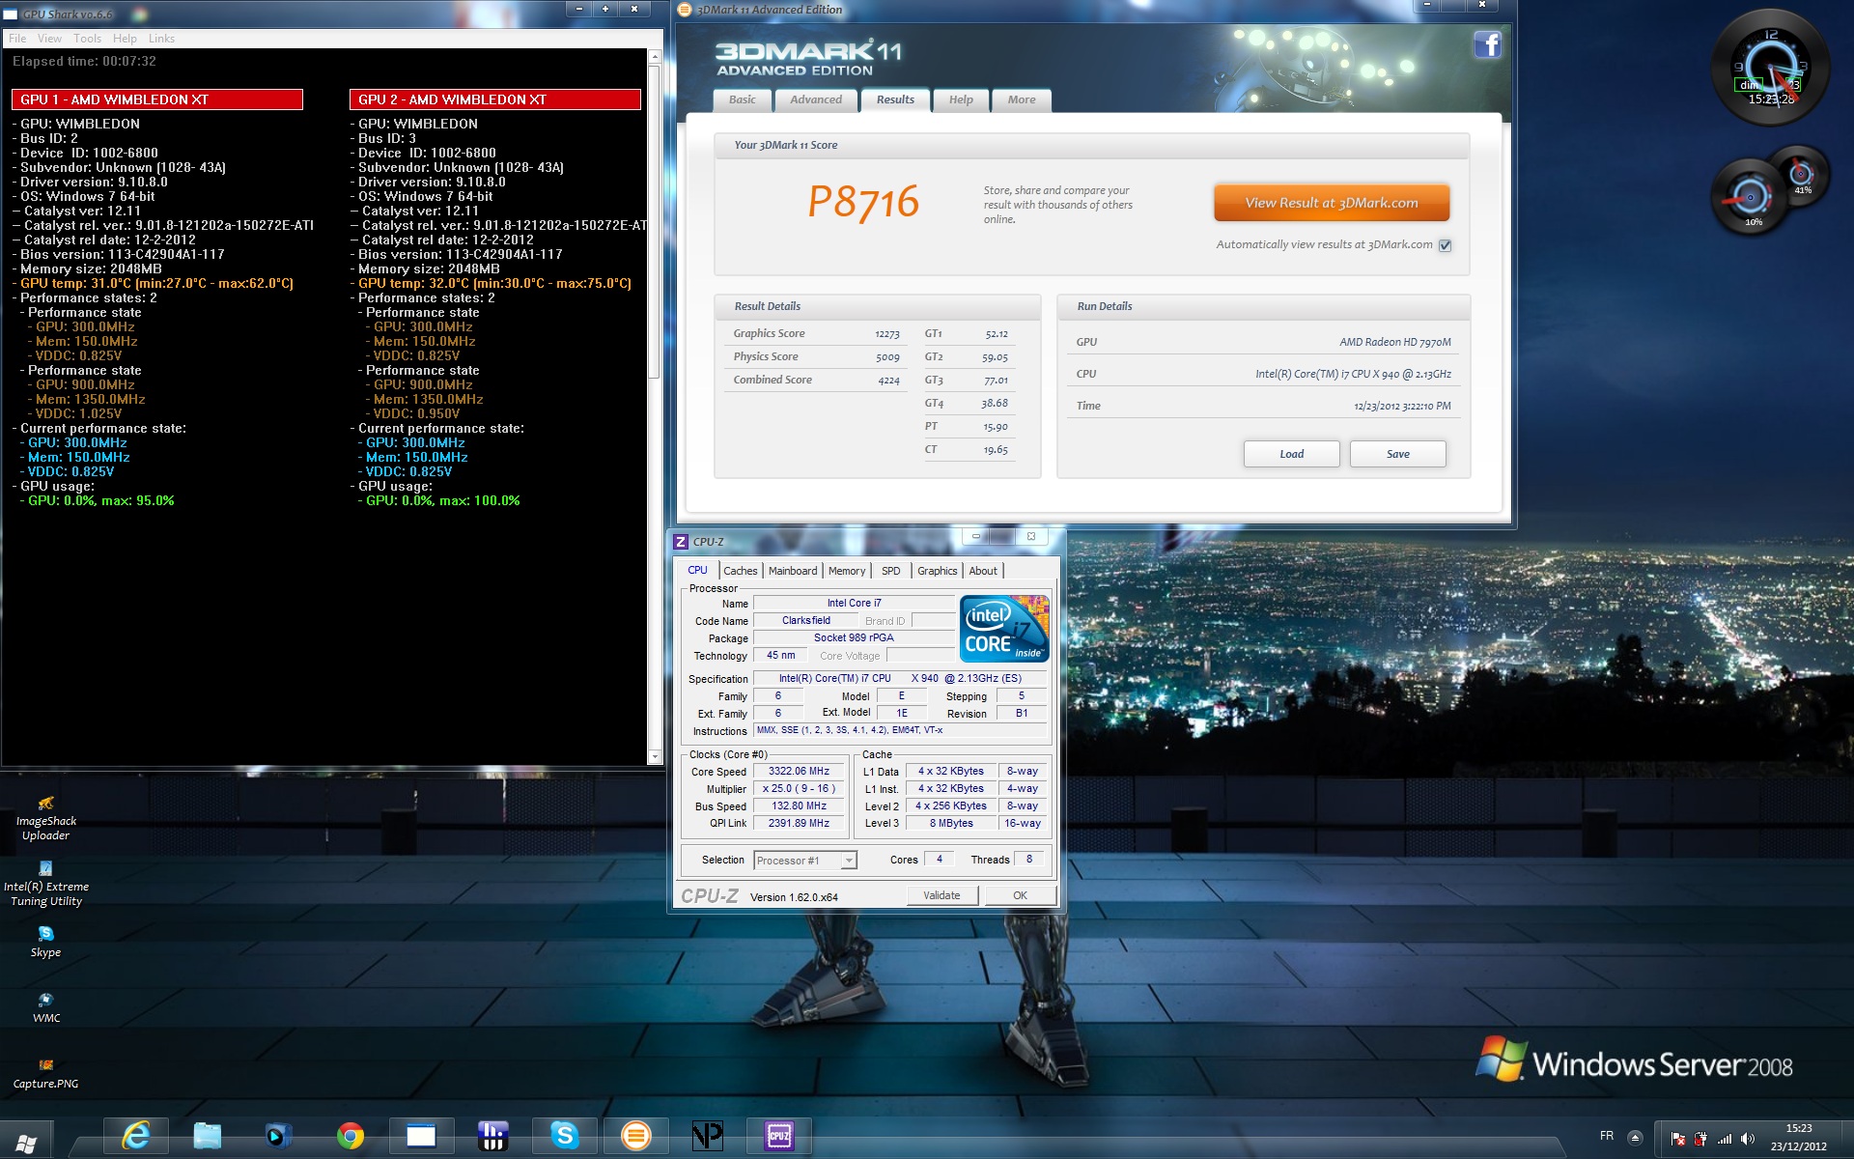This screenshot has height=1159, width=1854.
Task: Click the FR language indicator
Action: [x=1607, y=1136]
